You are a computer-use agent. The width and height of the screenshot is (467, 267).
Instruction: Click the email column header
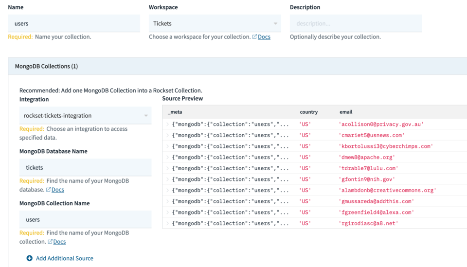point(346,112)
